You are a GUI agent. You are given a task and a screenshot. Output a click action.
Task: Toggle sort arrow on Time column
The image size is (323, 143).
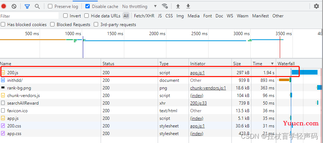(272, 64)
